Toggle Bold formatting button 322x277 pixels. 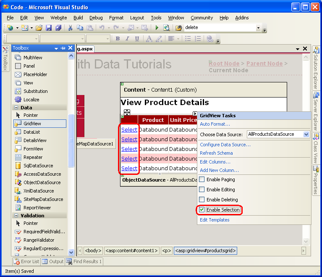pyautogui.click(x=118, y=39)
